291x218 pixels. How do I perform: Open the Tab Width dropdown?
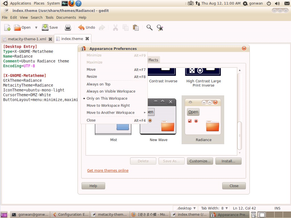click(214, 208)
